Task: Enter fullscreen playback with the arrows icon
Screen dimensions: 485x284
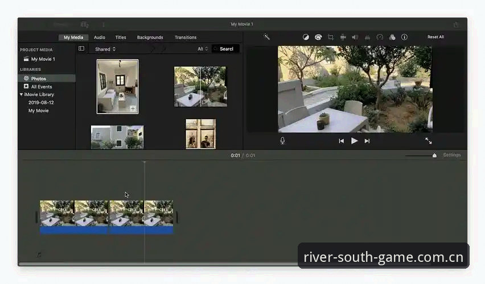Action: click(429, 141)
